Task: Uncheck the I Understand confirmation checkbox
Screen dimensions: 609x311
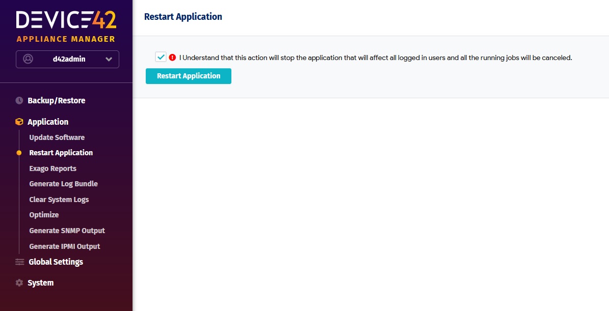Action: tap(161, 57)
